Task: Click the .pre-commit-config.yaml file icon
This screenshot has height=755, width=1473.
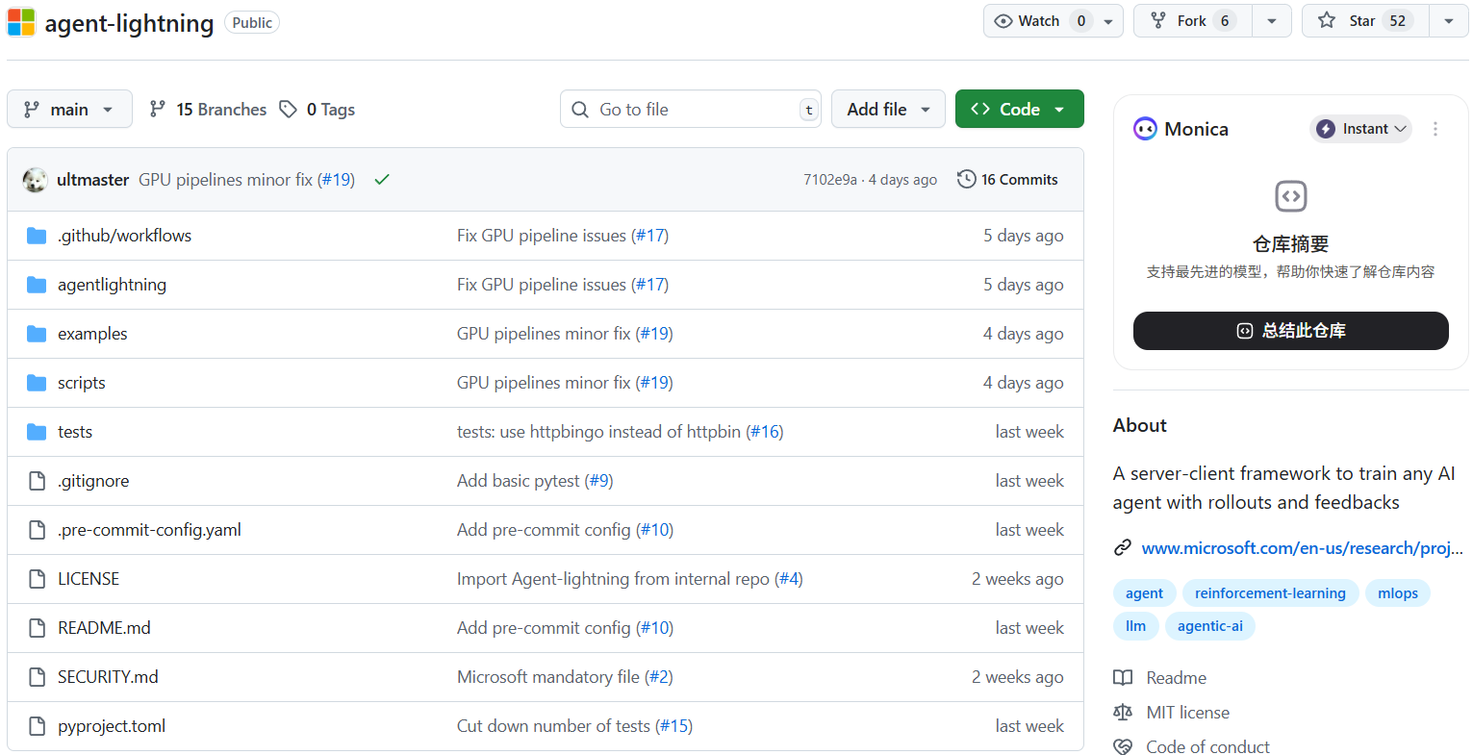Action: [x=37, y=530]
